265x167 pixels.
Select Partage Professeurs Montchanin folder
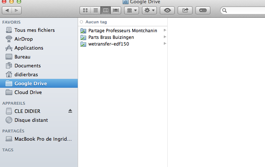click(x=123, y=31)
